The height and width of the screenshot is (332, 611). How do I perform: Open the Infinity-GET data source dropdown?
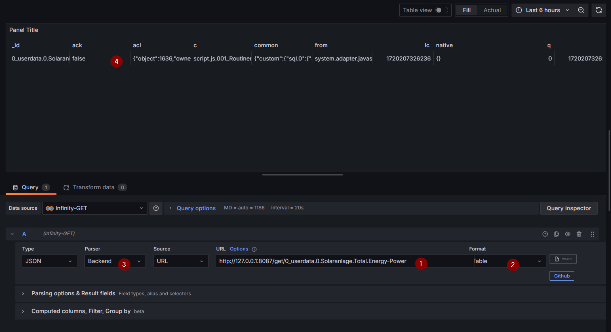click(95, 208)
